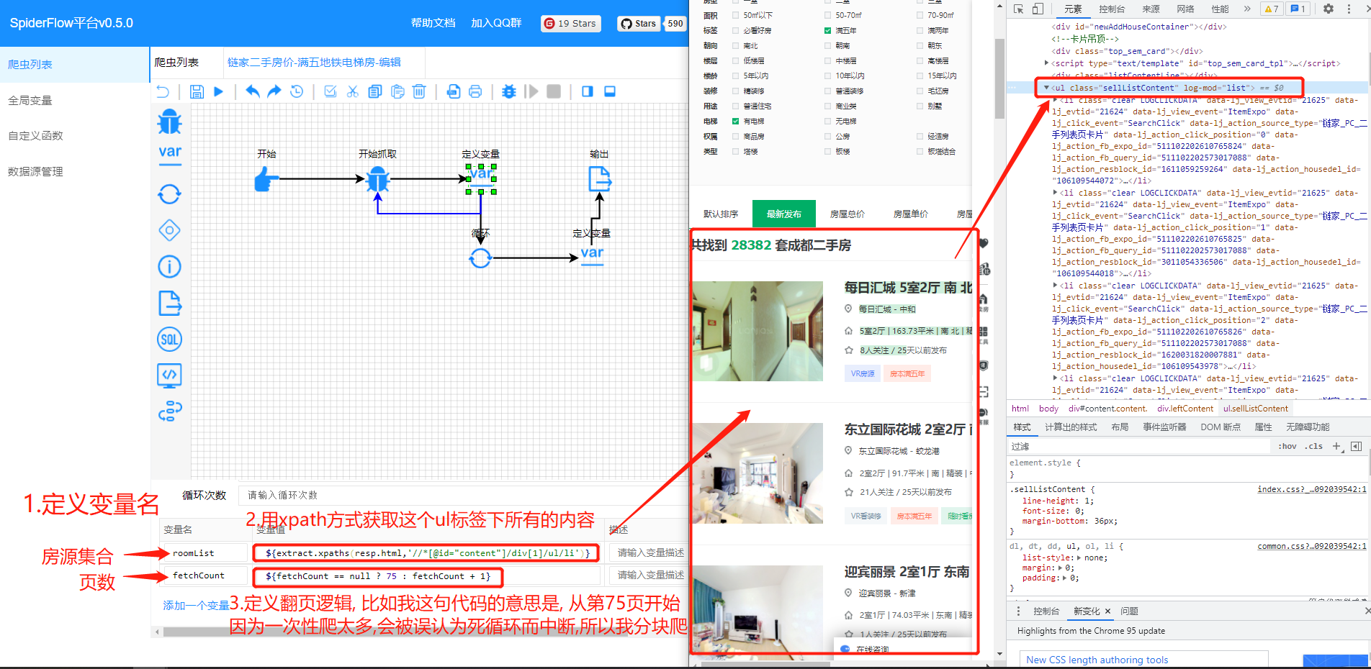This screenshot has width=1371, height=669.
Task: Select the code execution node icon
Action: coord(169,375)
